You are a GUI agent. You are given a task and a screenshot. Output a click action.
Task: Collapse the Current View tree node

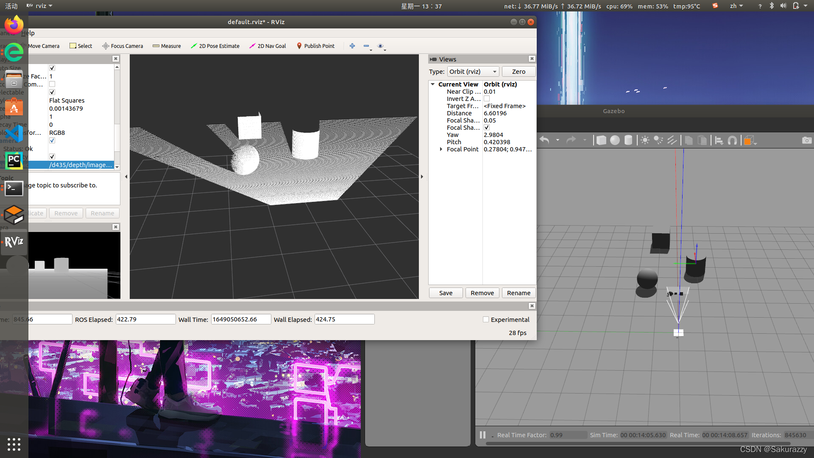pos(433,84)
